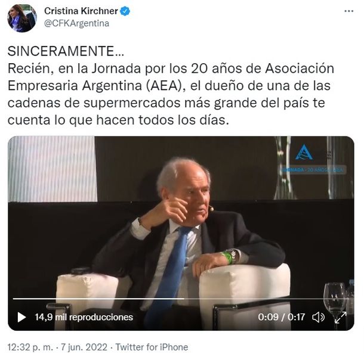Click the unplayed part of the progress bar
The height and width of the screenshot is (354, 364).
(267, 299)
